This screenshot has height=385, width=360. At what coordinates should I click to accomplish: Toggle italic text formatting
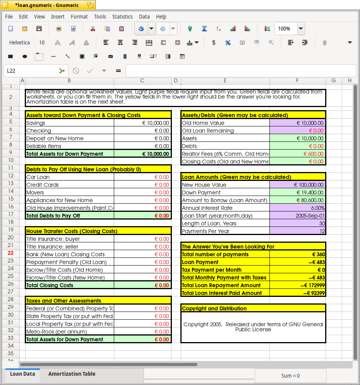point(72,43)
